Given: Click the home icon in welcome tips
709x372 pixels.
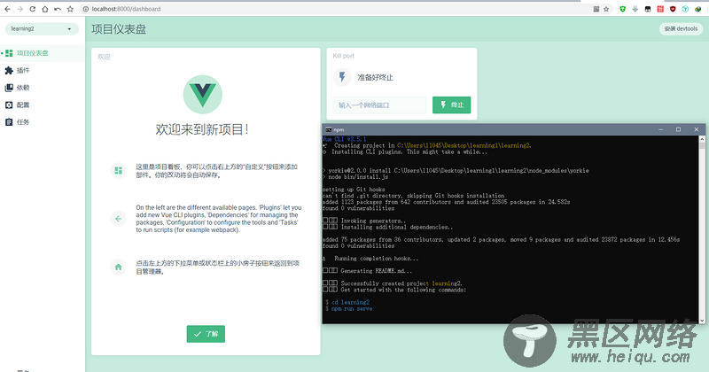Looking at the screenshot, I should point(119,267).
